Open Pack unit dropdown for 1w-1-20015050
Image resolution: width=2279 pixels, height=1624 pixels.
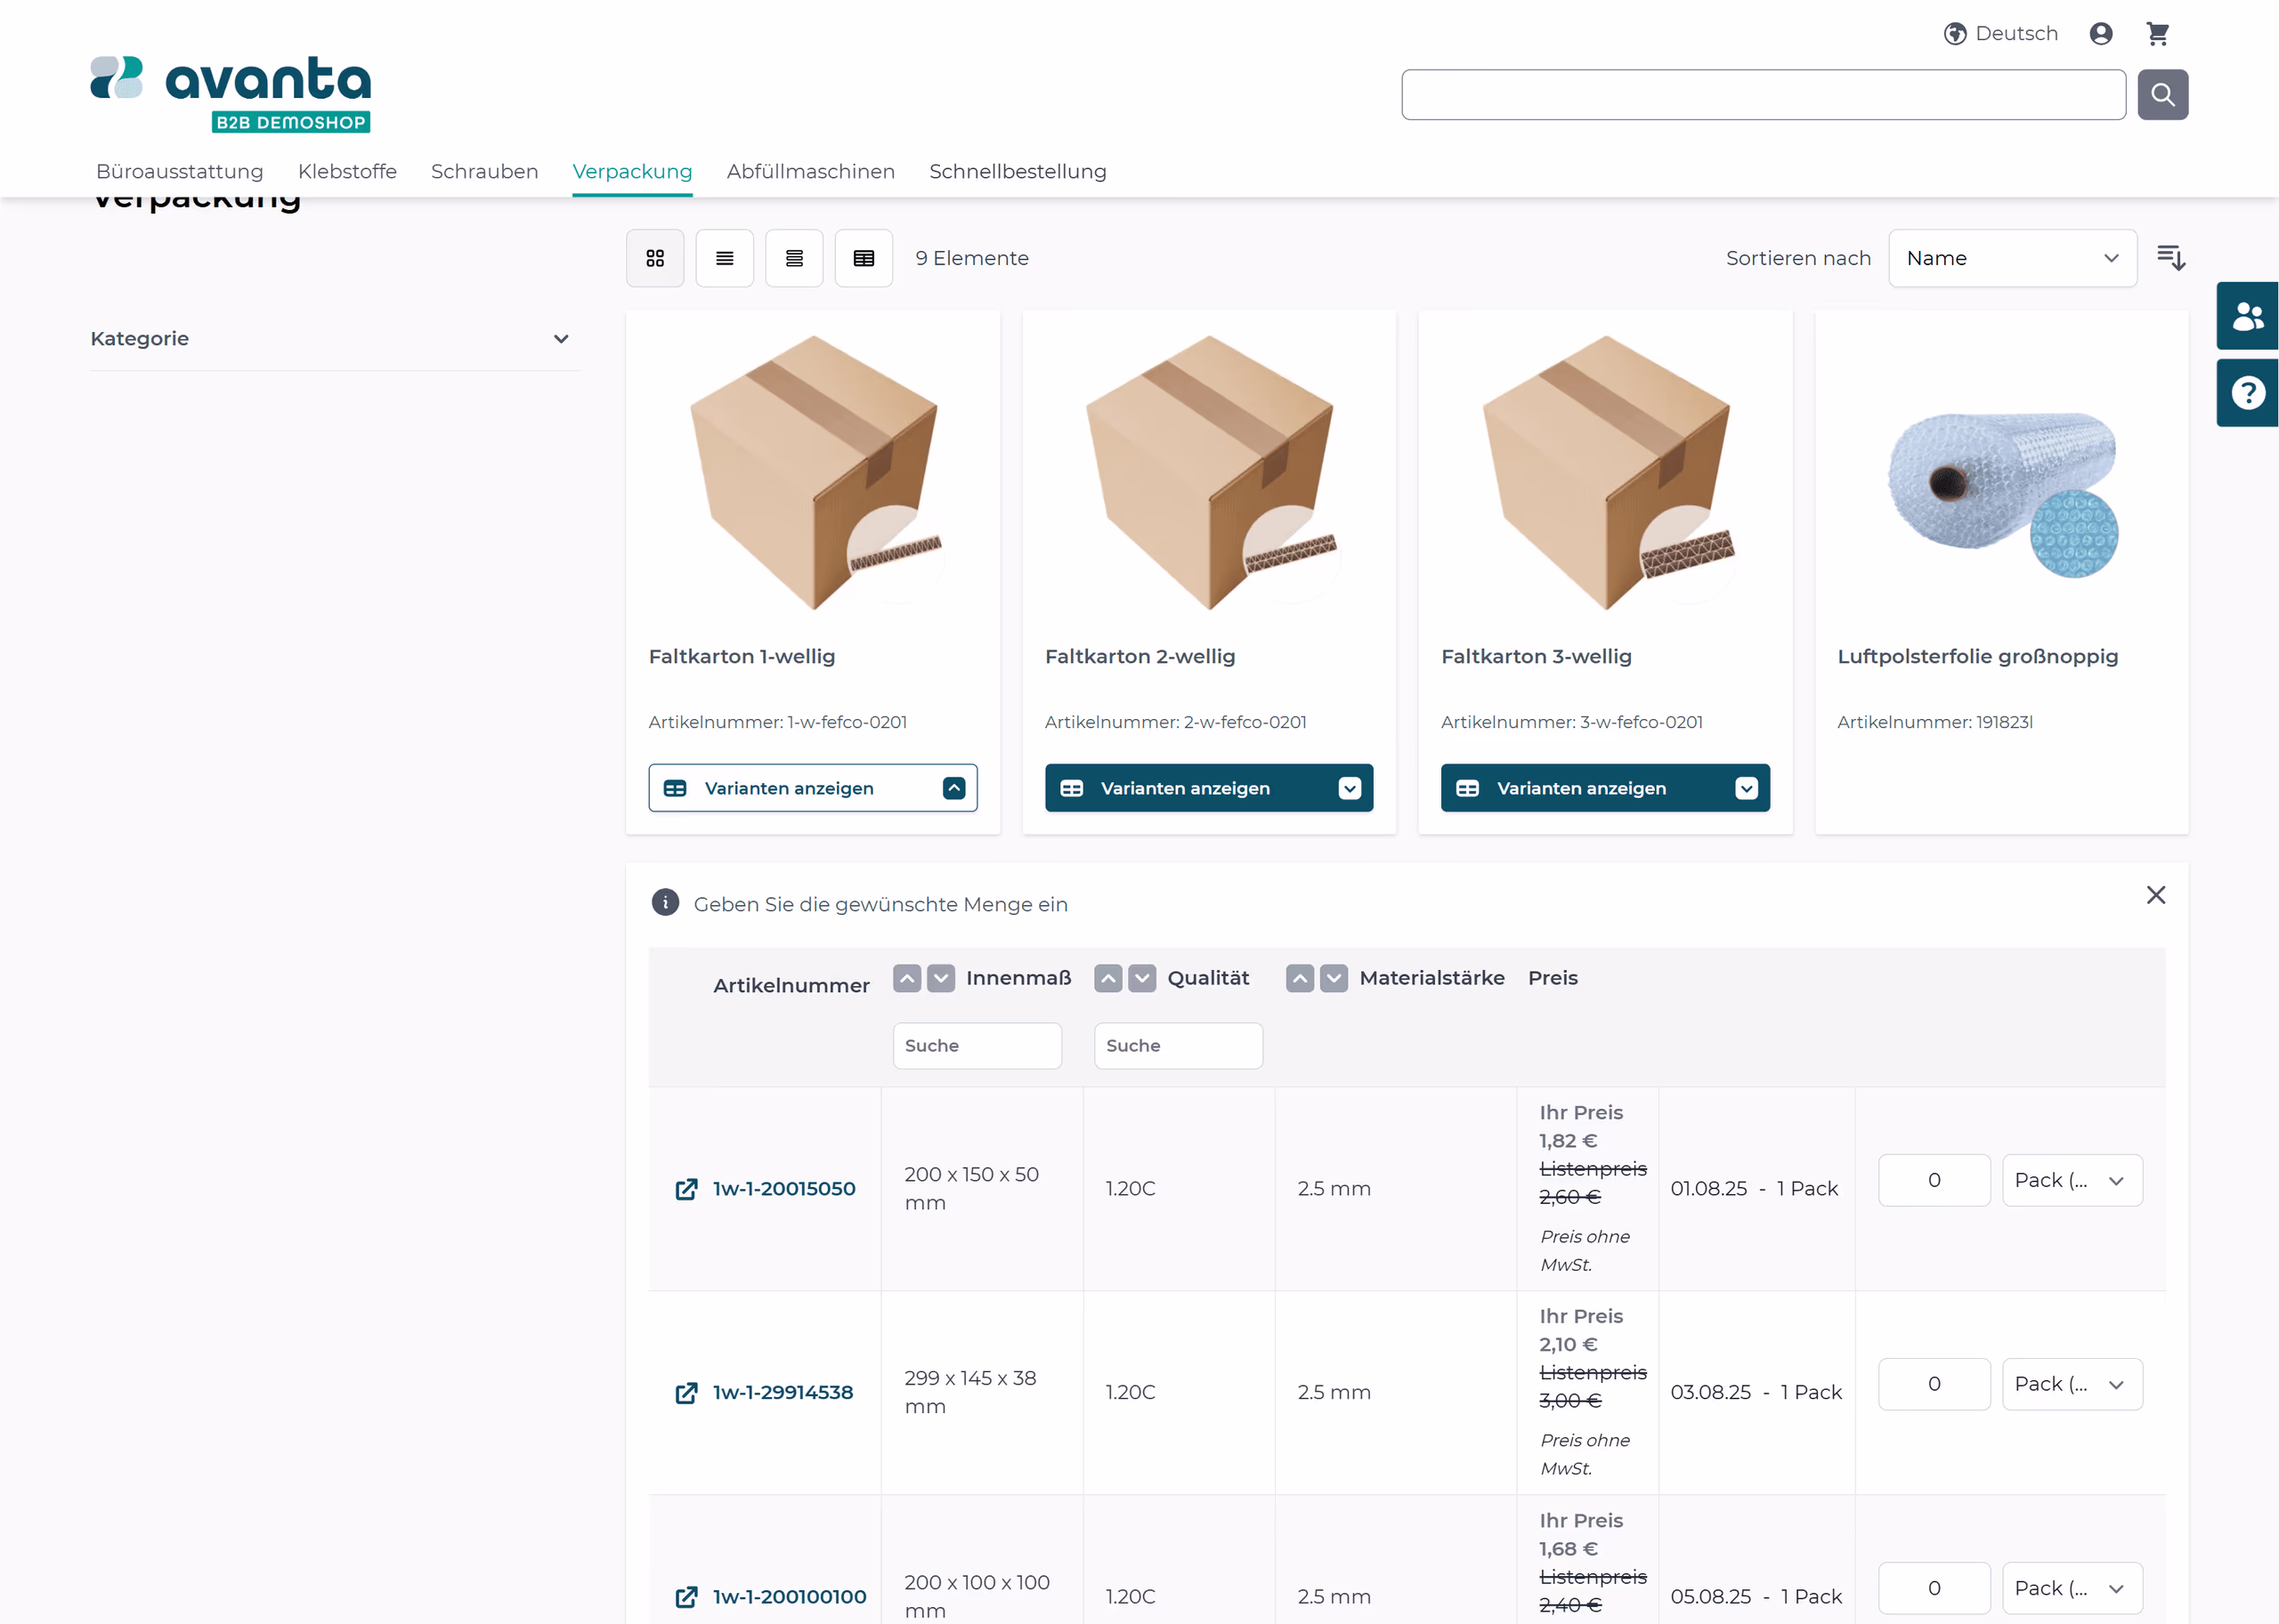pyautogui.click(x=2072, y=1180)
